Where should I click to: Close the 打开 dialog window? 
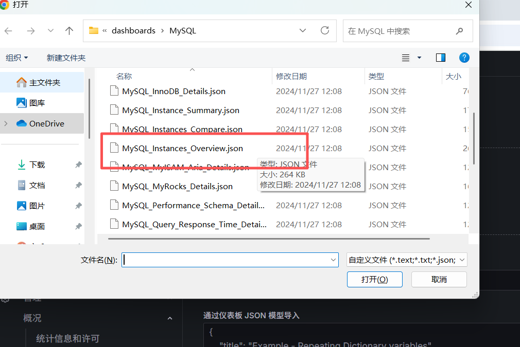pyautogui.click(x=469, y=5)
